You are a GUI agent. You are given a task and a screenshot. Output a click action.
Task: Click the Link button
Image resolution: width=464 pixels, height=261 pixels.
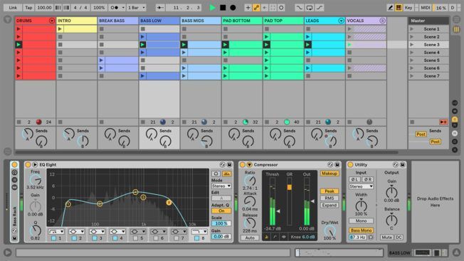click(x=13, y=8)
